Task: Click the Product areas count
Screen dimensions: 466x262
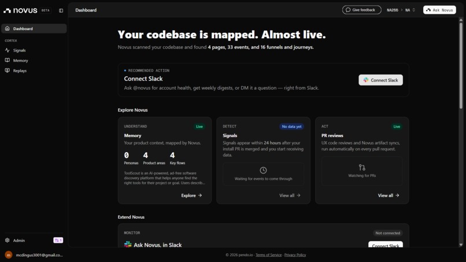Action: coord(146,155)
